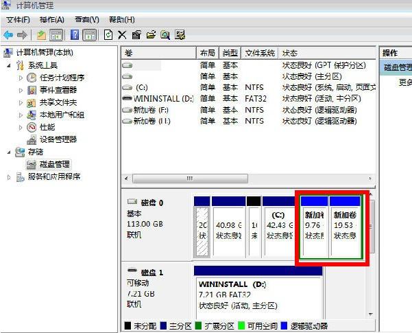Click the 文件系统 column header
Image resolution: width=412 pixels, height=333 pixels.
(260, 53)
